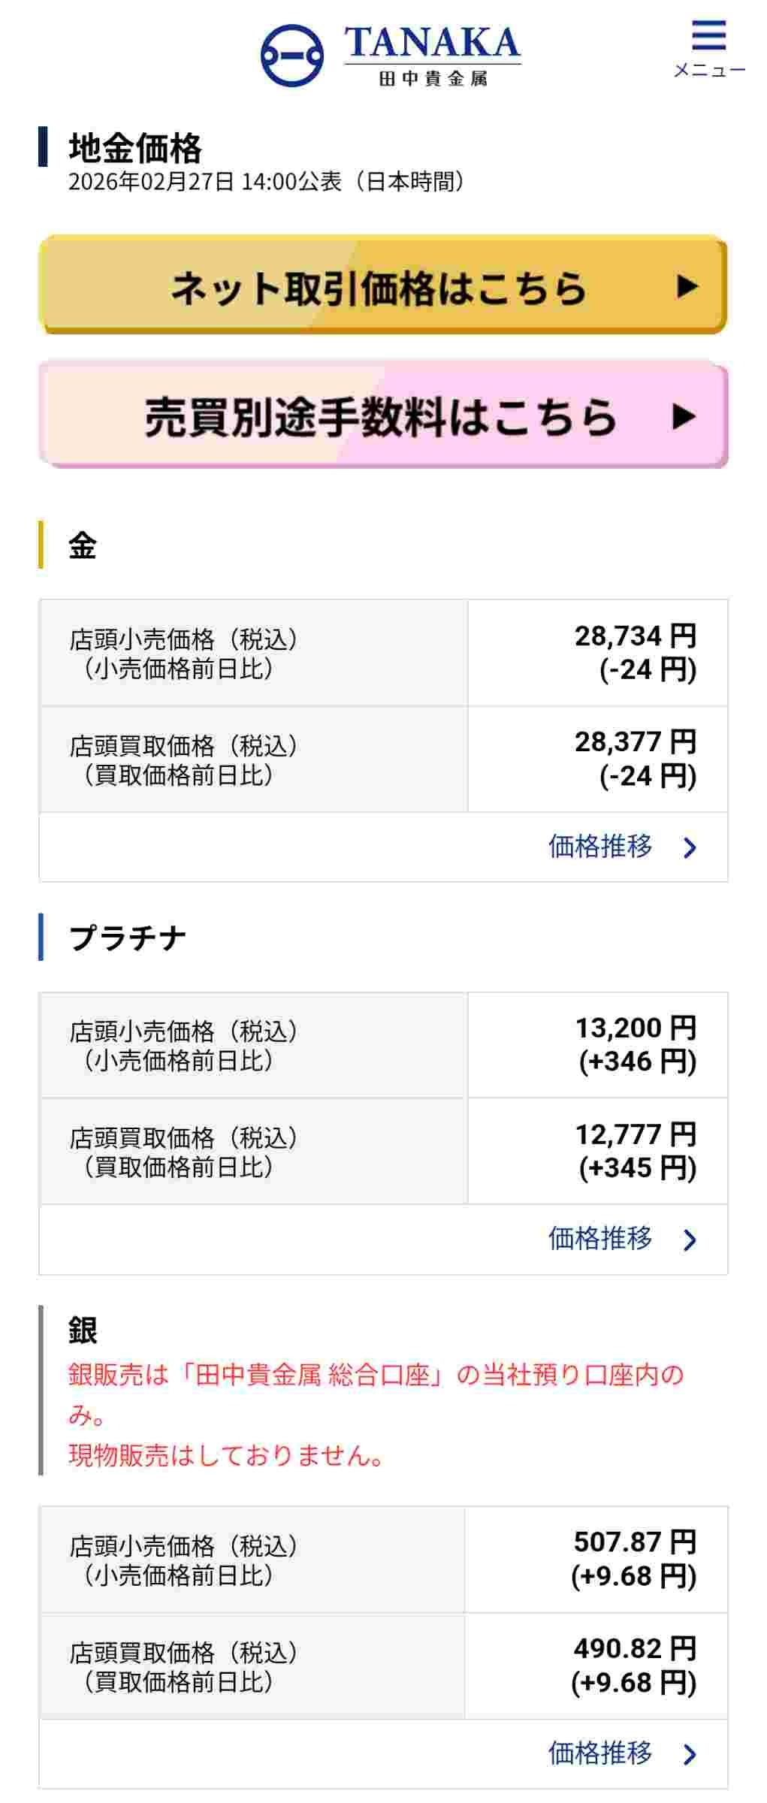Click the triangle arrow on the gold banner
The height and width of the screenshot is (1803, 767).
click(687, 286)
